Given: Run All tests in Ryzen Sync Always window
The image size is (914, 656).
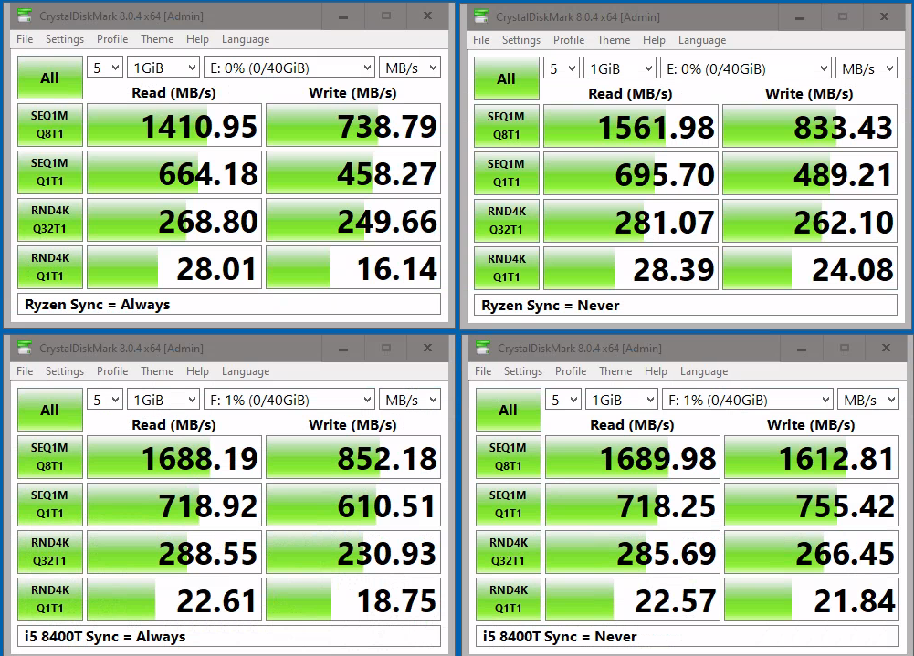Looking at the screenshot, I should point(50,78).
